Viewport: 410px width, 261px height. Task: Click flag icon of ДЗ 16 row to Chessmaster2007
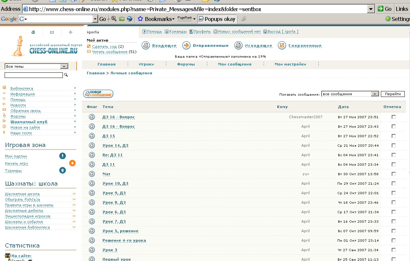[92, 117]
